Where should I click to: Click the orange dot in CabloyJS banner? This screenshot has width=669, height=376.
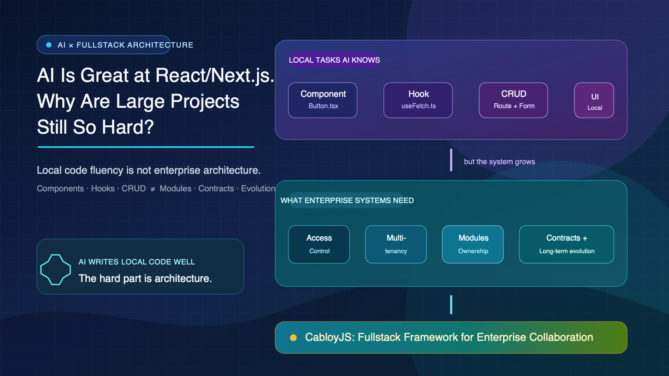point(294,338)
